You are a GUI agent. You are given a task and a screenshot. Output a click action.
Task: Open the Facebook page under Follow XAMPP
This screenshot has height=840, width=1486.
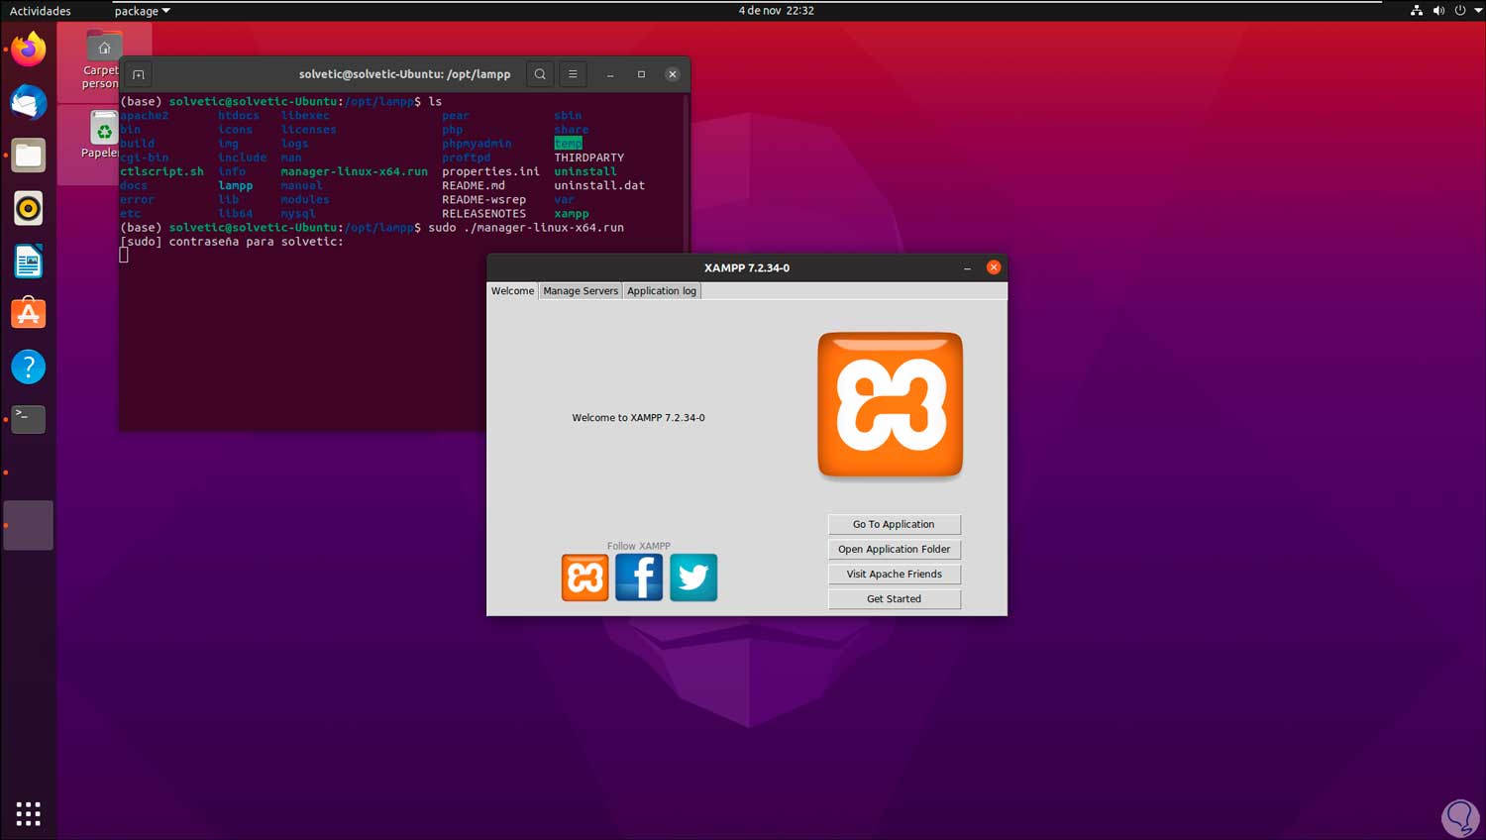[639, 577]
